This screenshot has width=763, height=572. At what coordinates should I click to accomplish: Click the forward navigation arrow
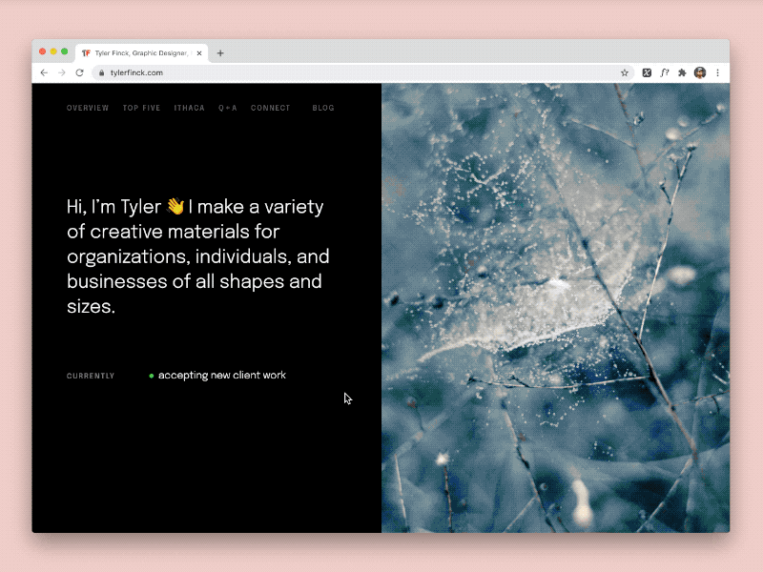[x=62, y=71]
